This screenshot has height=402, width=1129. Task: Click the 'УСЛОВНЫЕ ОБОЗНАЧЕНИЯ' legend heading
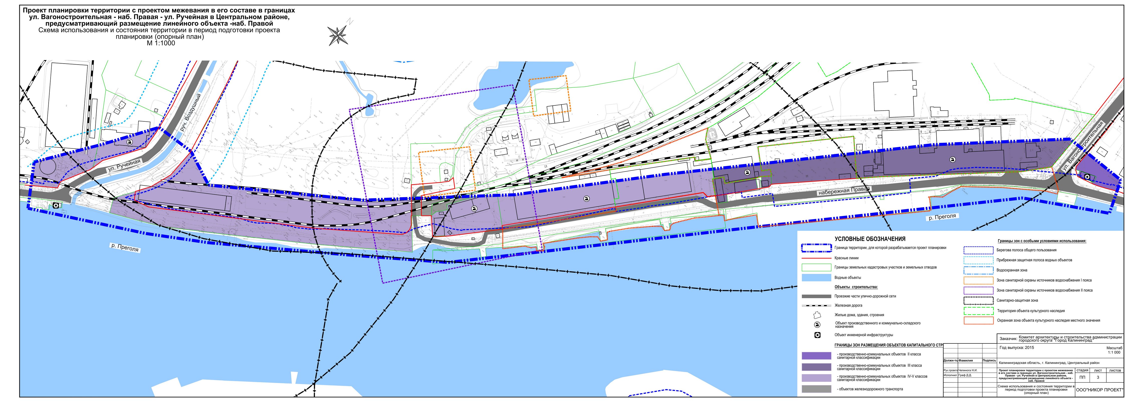(x=869, y=239)
